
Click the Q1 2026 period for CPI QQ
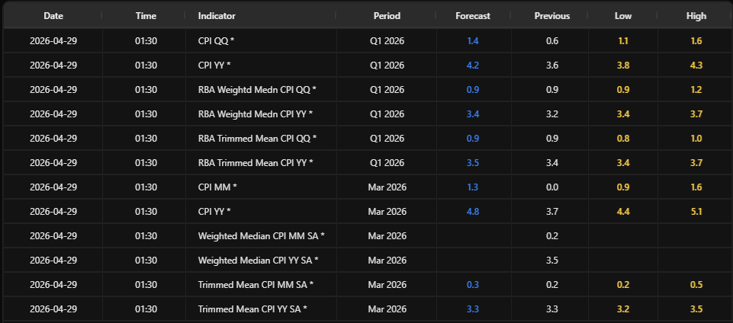pyautogui.click(x=387, y=41)
